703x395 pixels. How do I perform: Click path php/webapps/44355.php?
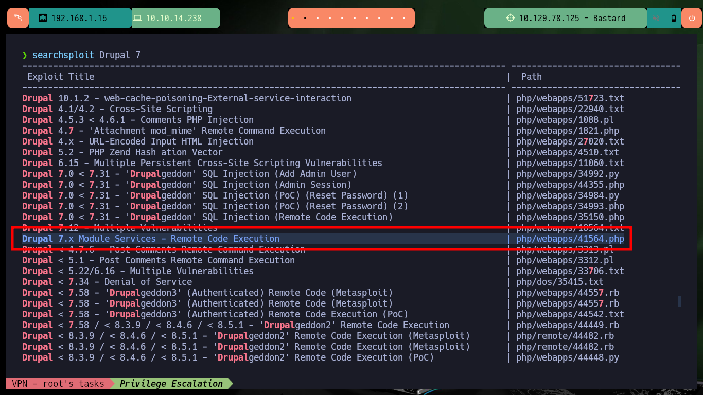(570, 185)
